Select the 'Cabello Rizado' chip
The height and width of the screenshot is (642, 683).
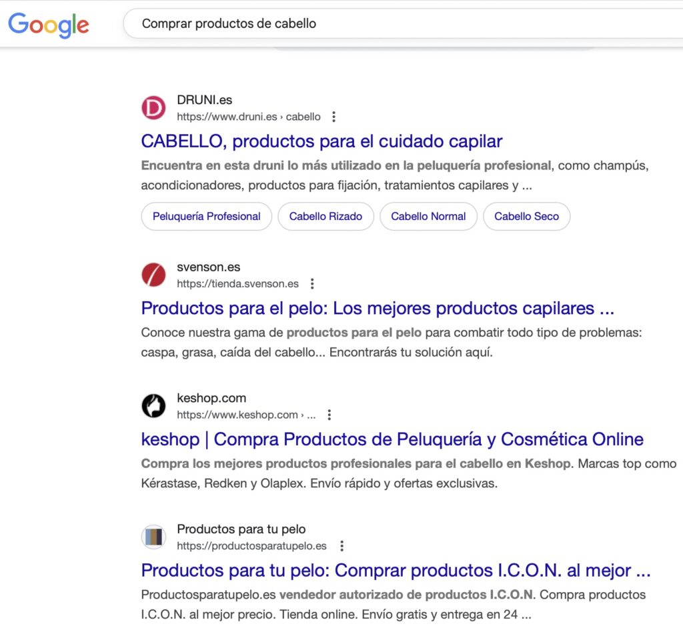(325, 216)
